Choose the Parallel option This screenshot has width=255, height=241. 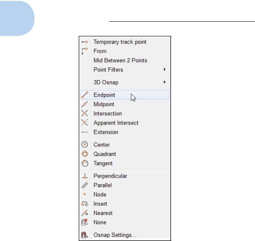pos(125,185)
